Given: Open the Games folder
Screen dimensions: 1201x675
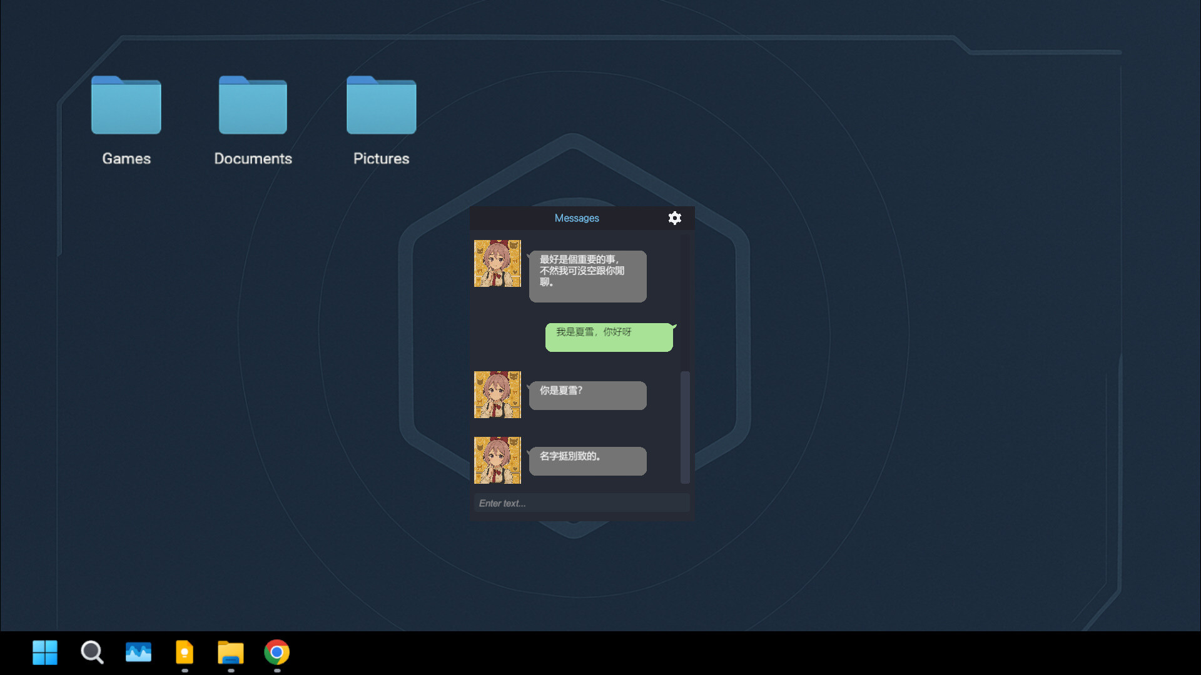Looking at the screenshot, I should (125, 106).
